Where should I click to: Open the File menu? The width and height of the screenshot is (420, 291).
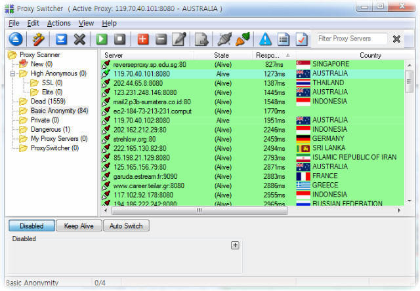point(14,24)
